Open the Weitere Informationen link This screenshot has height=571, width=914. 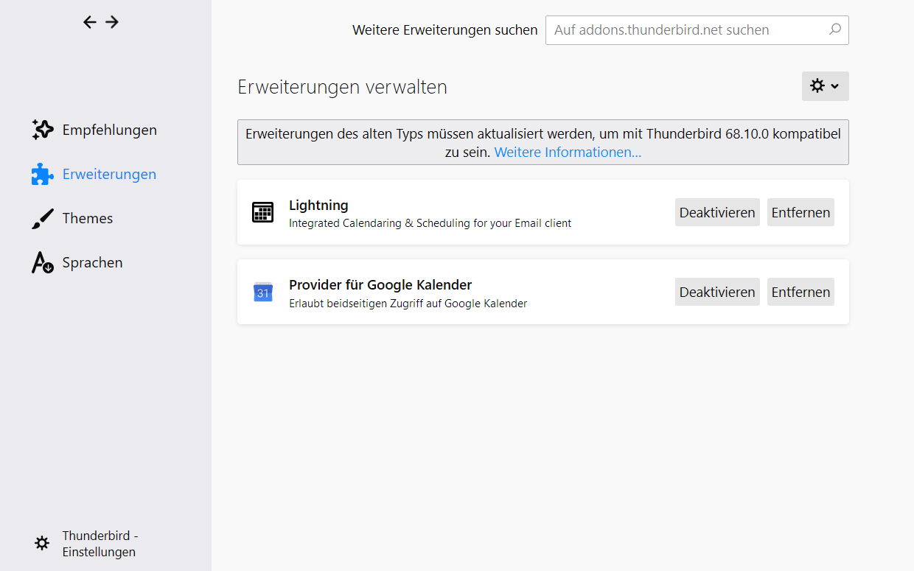(568, 153)
